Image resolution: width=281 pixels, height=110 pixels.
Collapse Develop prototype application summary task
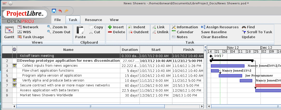tap(18, 61)
